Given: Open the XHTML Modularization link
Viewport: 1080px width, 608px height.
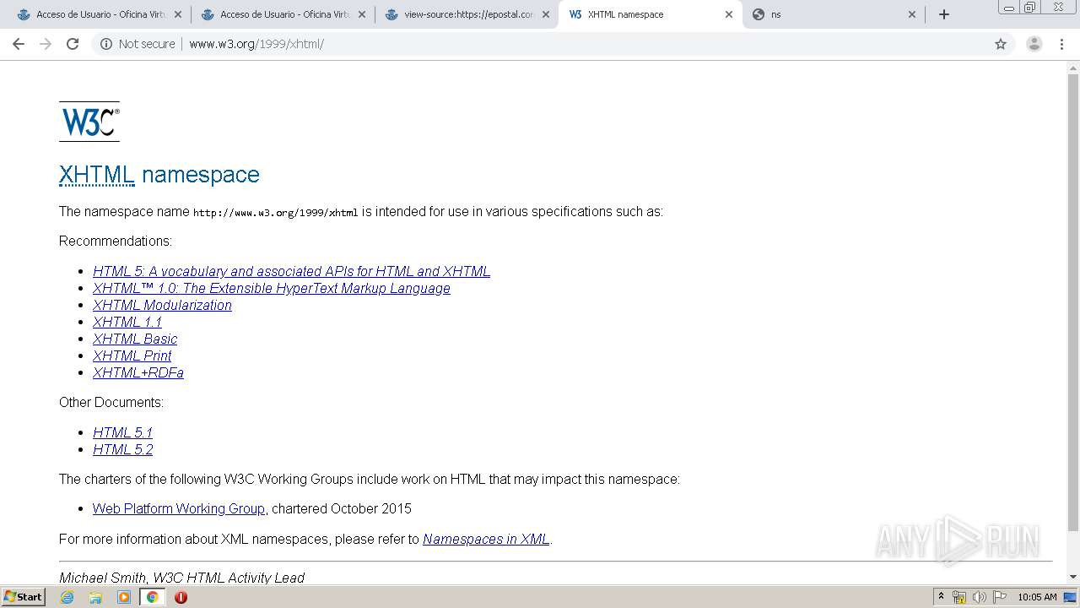Looking at the screenshot, I should click(x=162, y=305).
